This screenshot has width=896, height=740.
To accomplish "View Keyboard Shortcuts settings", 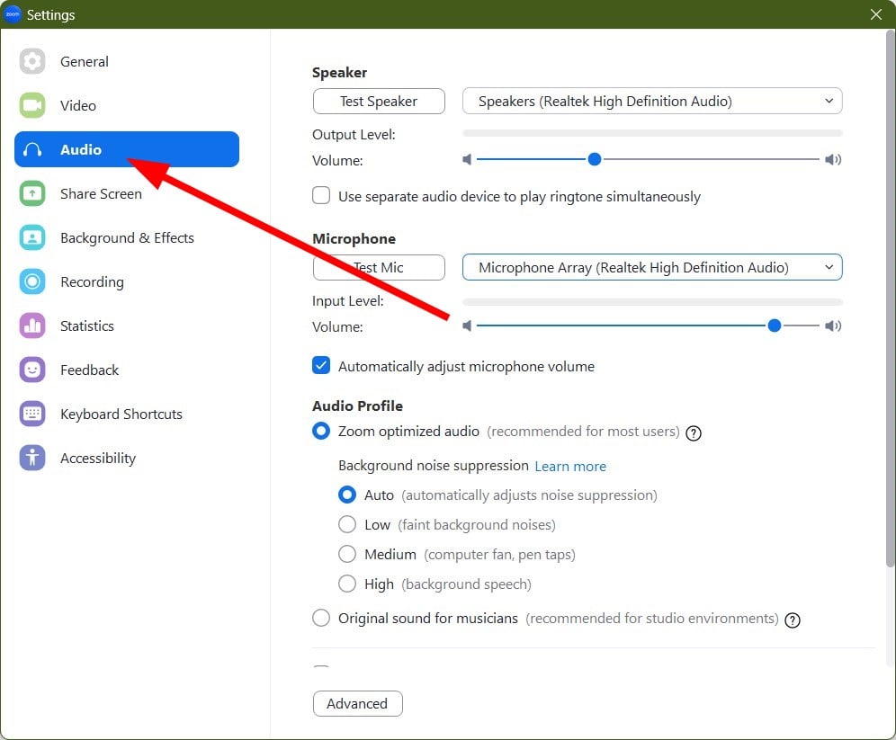I will (x=126, y=414).
